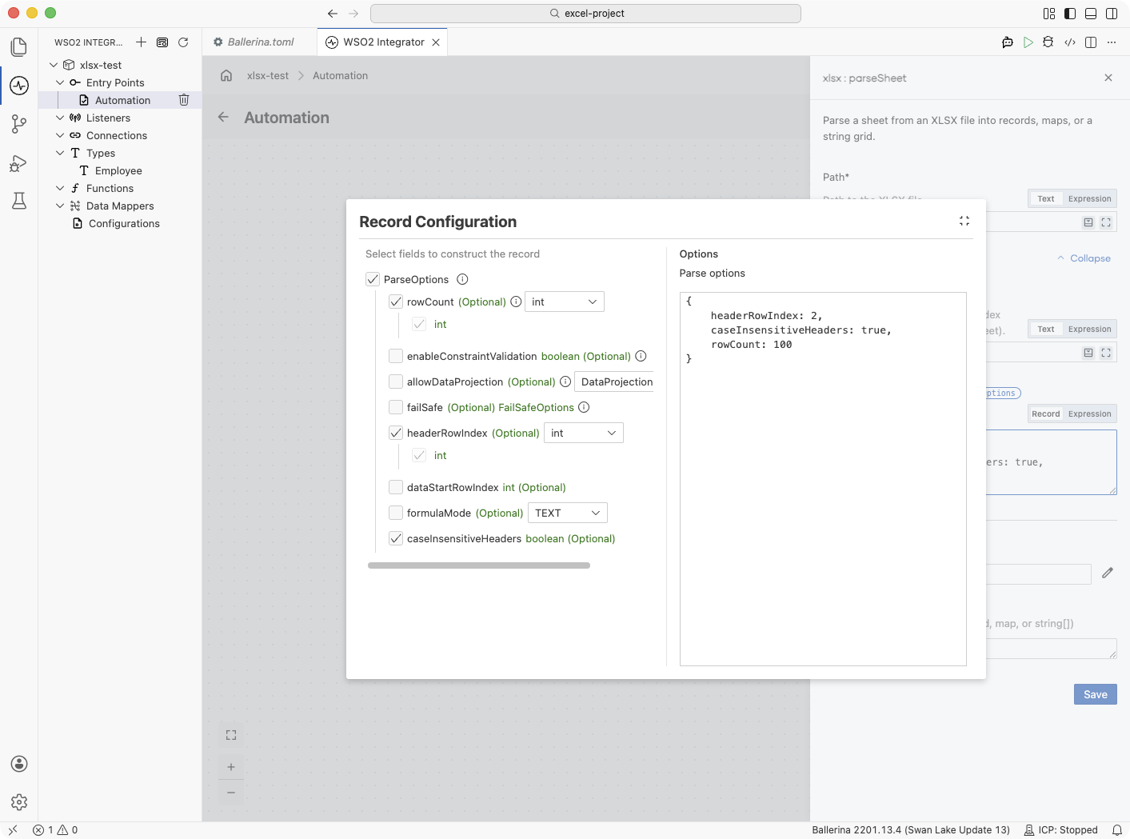
Task: Close the xlsx parseSheet side panel
Action: [x=1108, y=78]
